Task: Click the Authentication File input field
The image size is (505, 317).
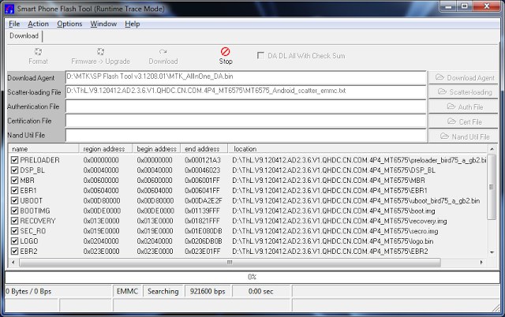Action: pyautogui.click(x=245, y=106)
